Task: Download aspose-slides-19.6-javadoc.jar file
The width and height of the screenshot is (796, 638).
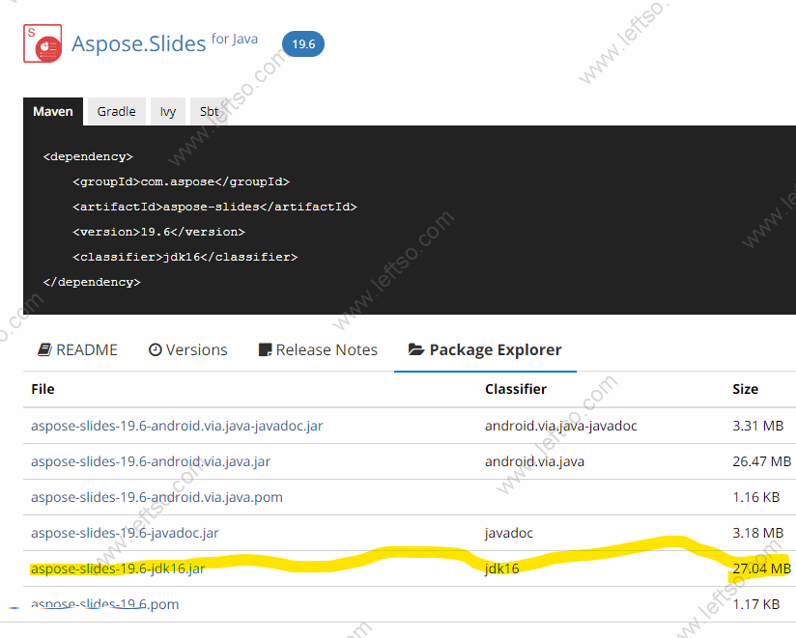Action: [125, 533]
